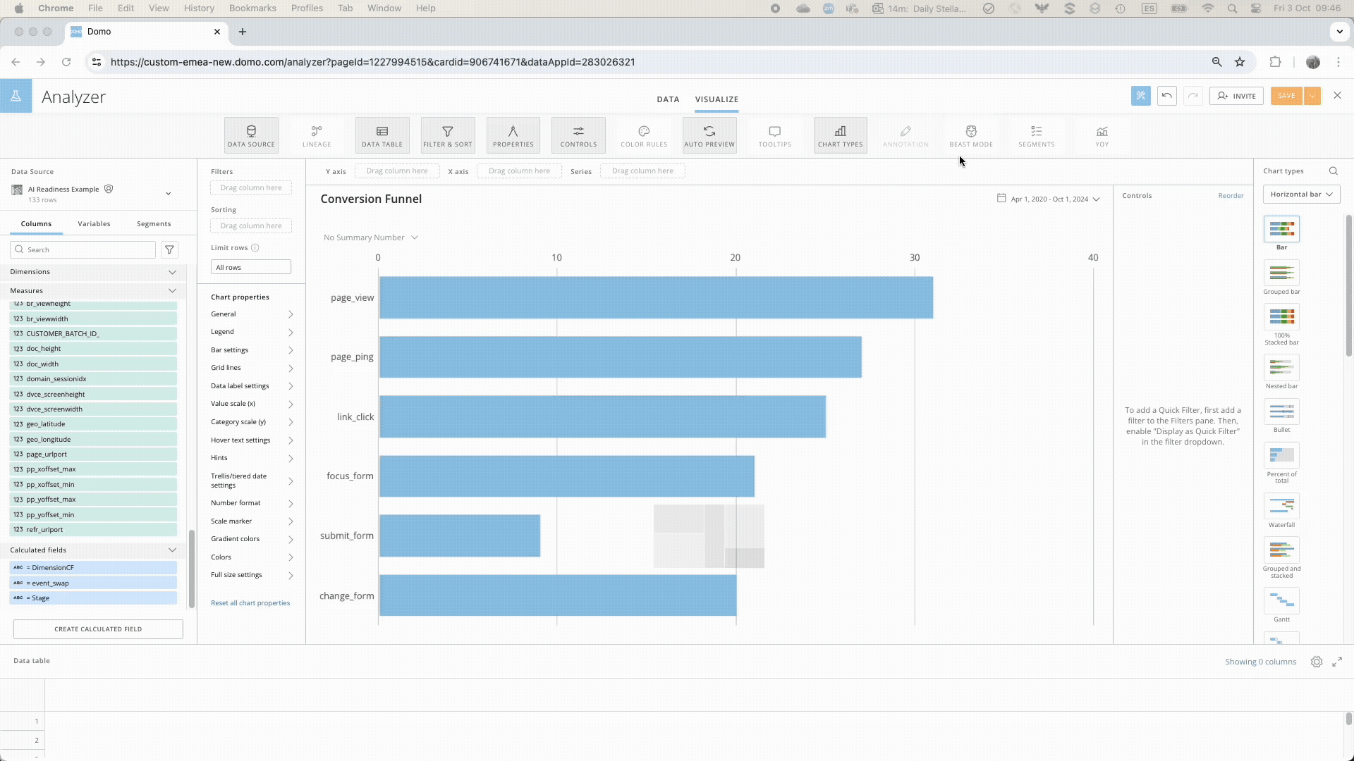1354x761 pixels.
Task: Switch to the DATA tab
Action: [x=667, y=99]
